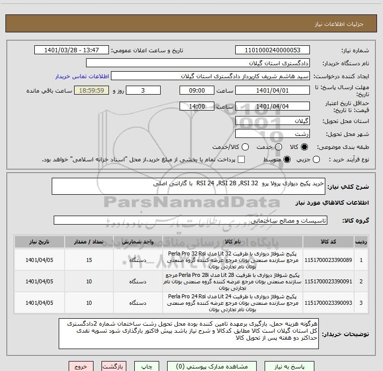
Task: Click item code 1151700023390093
Action: click(x=328, y=303)
